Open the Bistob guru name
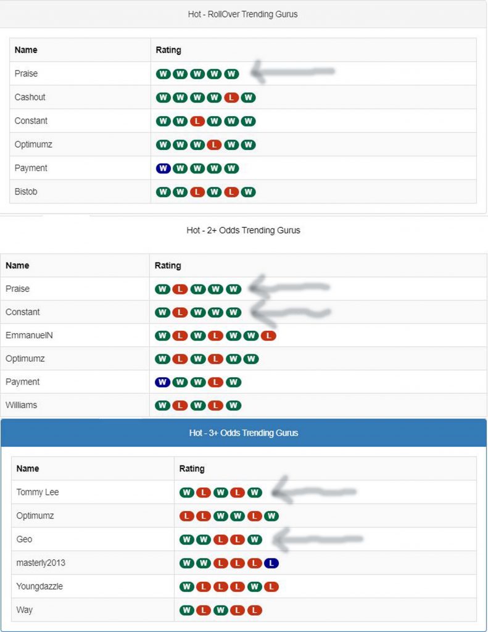This screenshot has height=632, width=488. click(26, 192)
